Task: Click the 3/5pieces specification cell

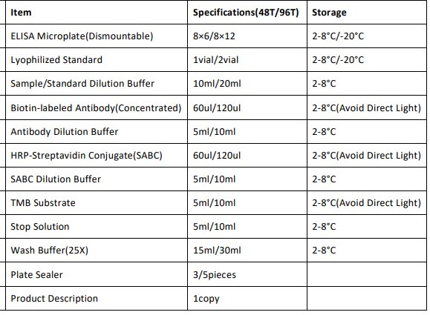Action: coord(247,274)
